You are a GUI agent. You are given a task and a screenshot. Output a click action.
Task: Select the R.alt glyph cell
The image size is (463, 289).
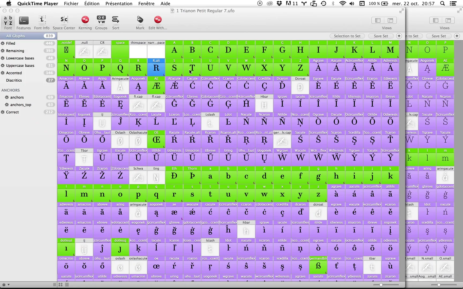[156, 68]
